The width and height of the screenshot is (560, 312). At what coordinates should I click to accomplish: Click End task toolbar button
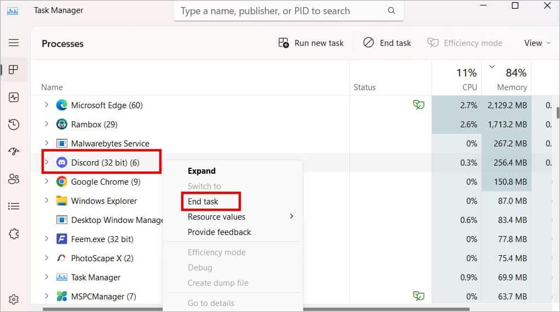(x=387, y=43)
